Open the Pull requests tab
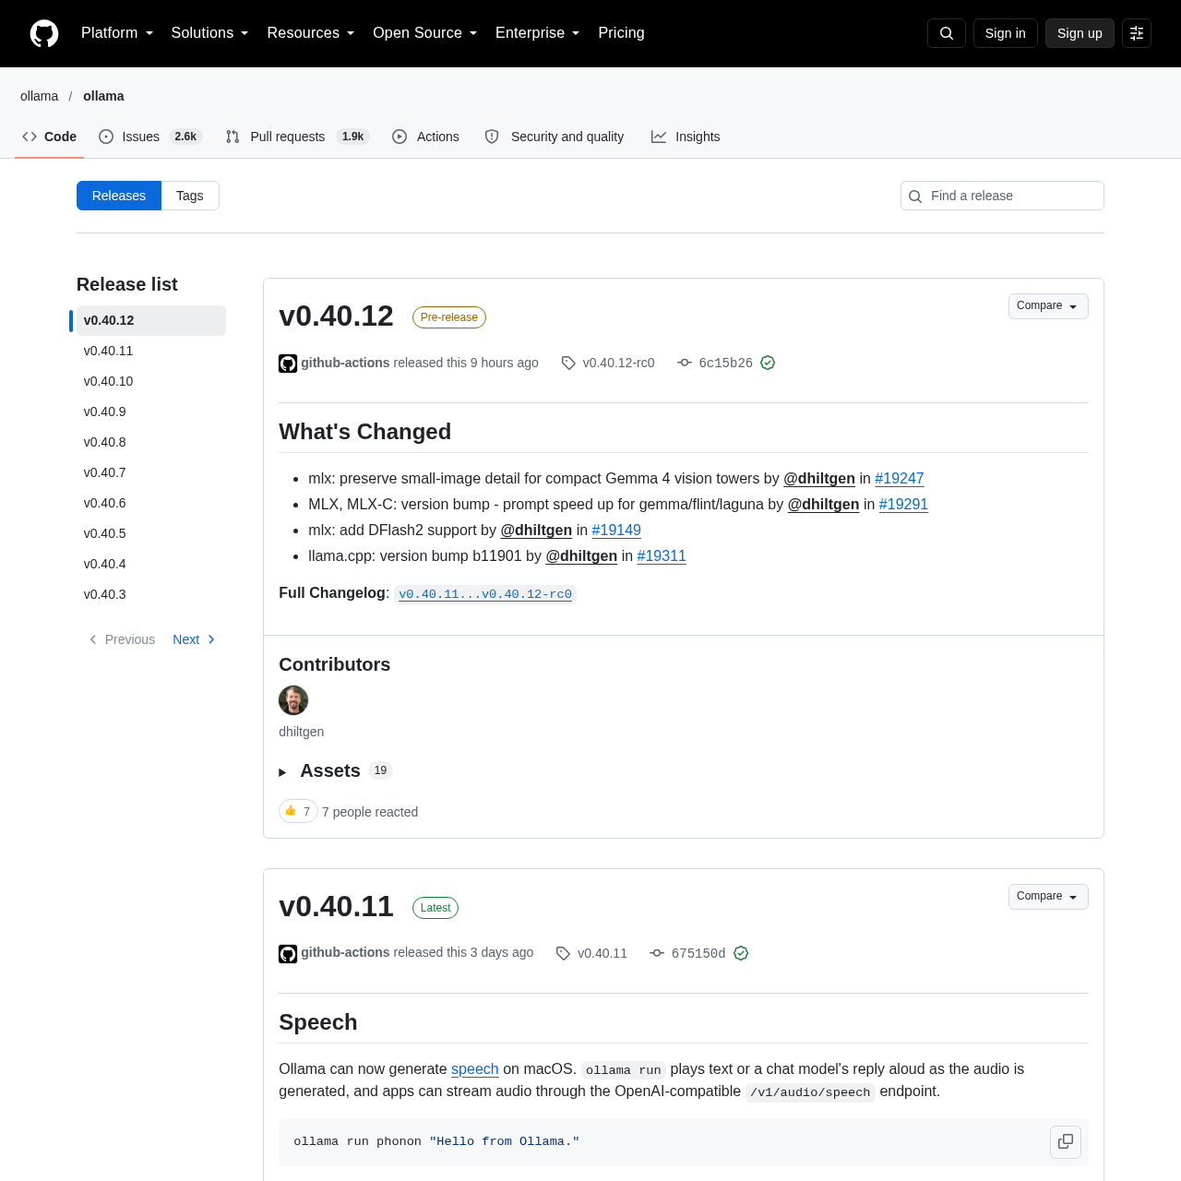 click(297, 137)
